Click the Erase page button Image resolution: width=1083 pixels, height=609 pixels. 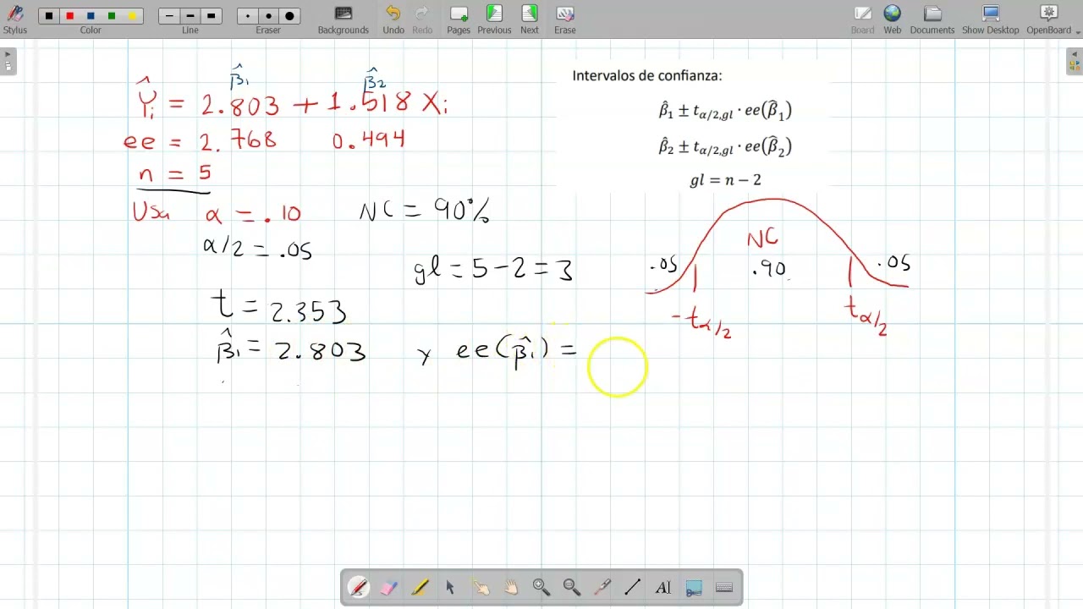tap(565, 19)
